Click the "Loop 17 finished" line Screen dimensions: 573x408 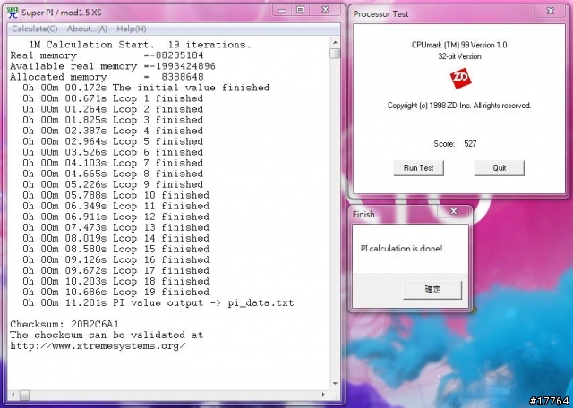pyautogui.click(x=115, y=270)
